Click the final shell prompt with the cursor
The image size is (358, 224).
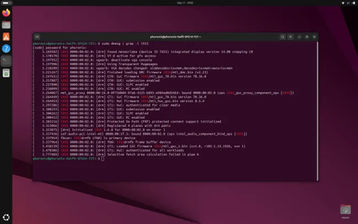point(68,158)
